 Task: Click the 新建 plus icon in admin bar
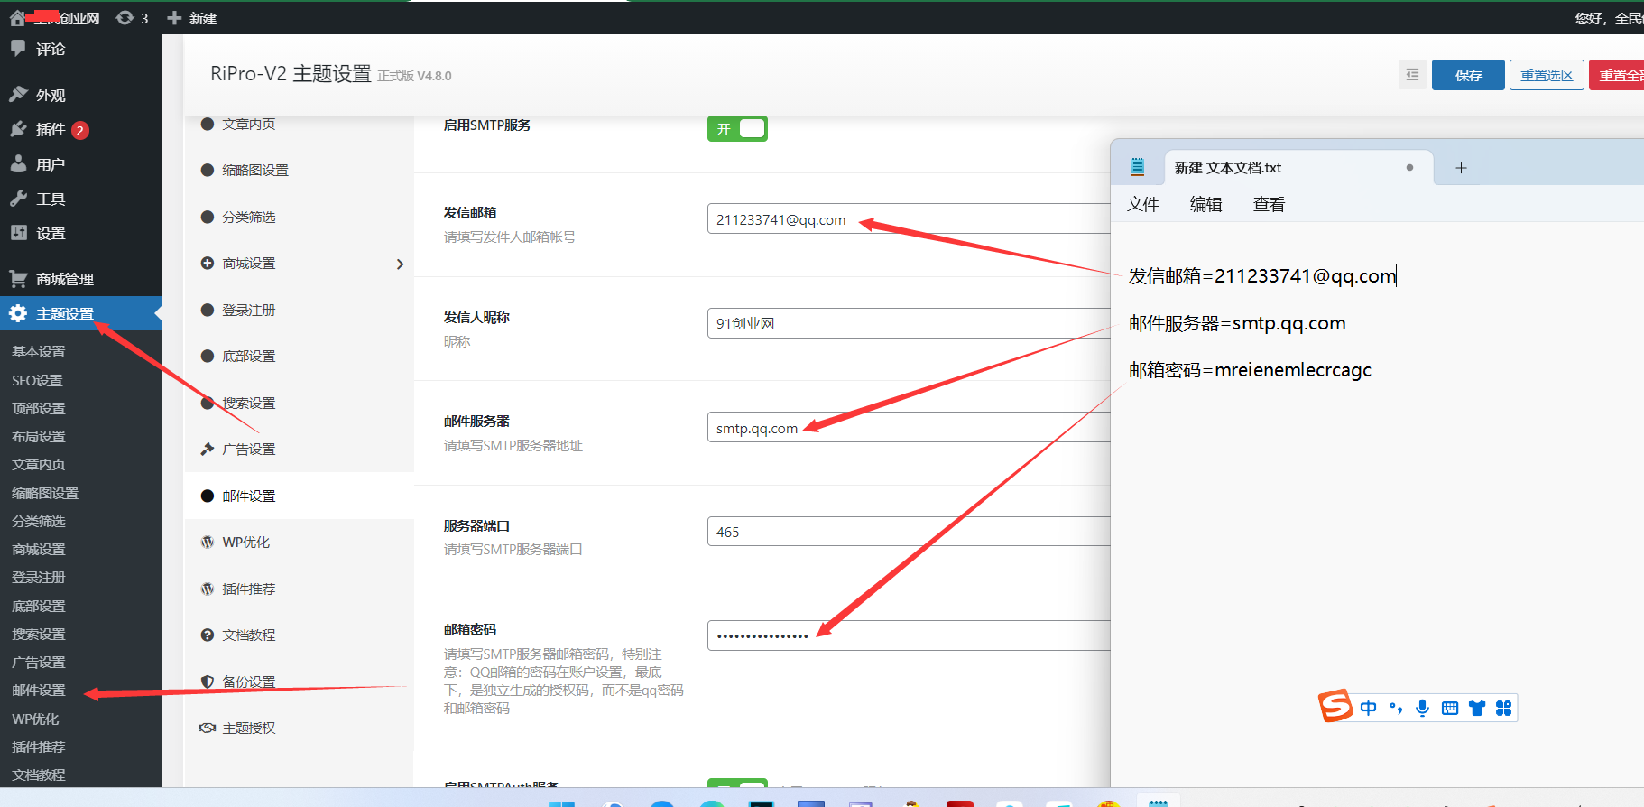(175, 18)
